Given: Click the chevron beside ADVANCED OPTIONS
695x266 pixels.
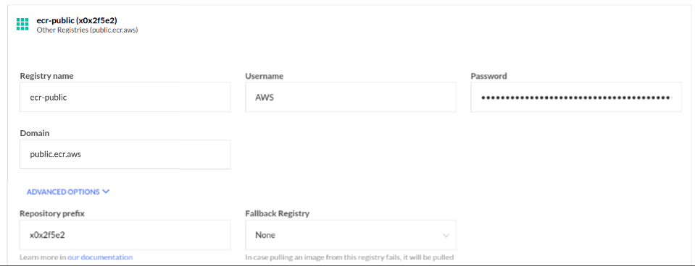Looking at the screenshot, I should coord(106,192).
